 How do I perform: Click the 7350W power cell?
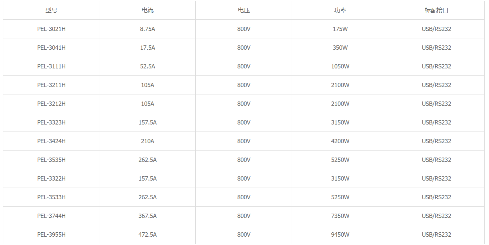340,216
